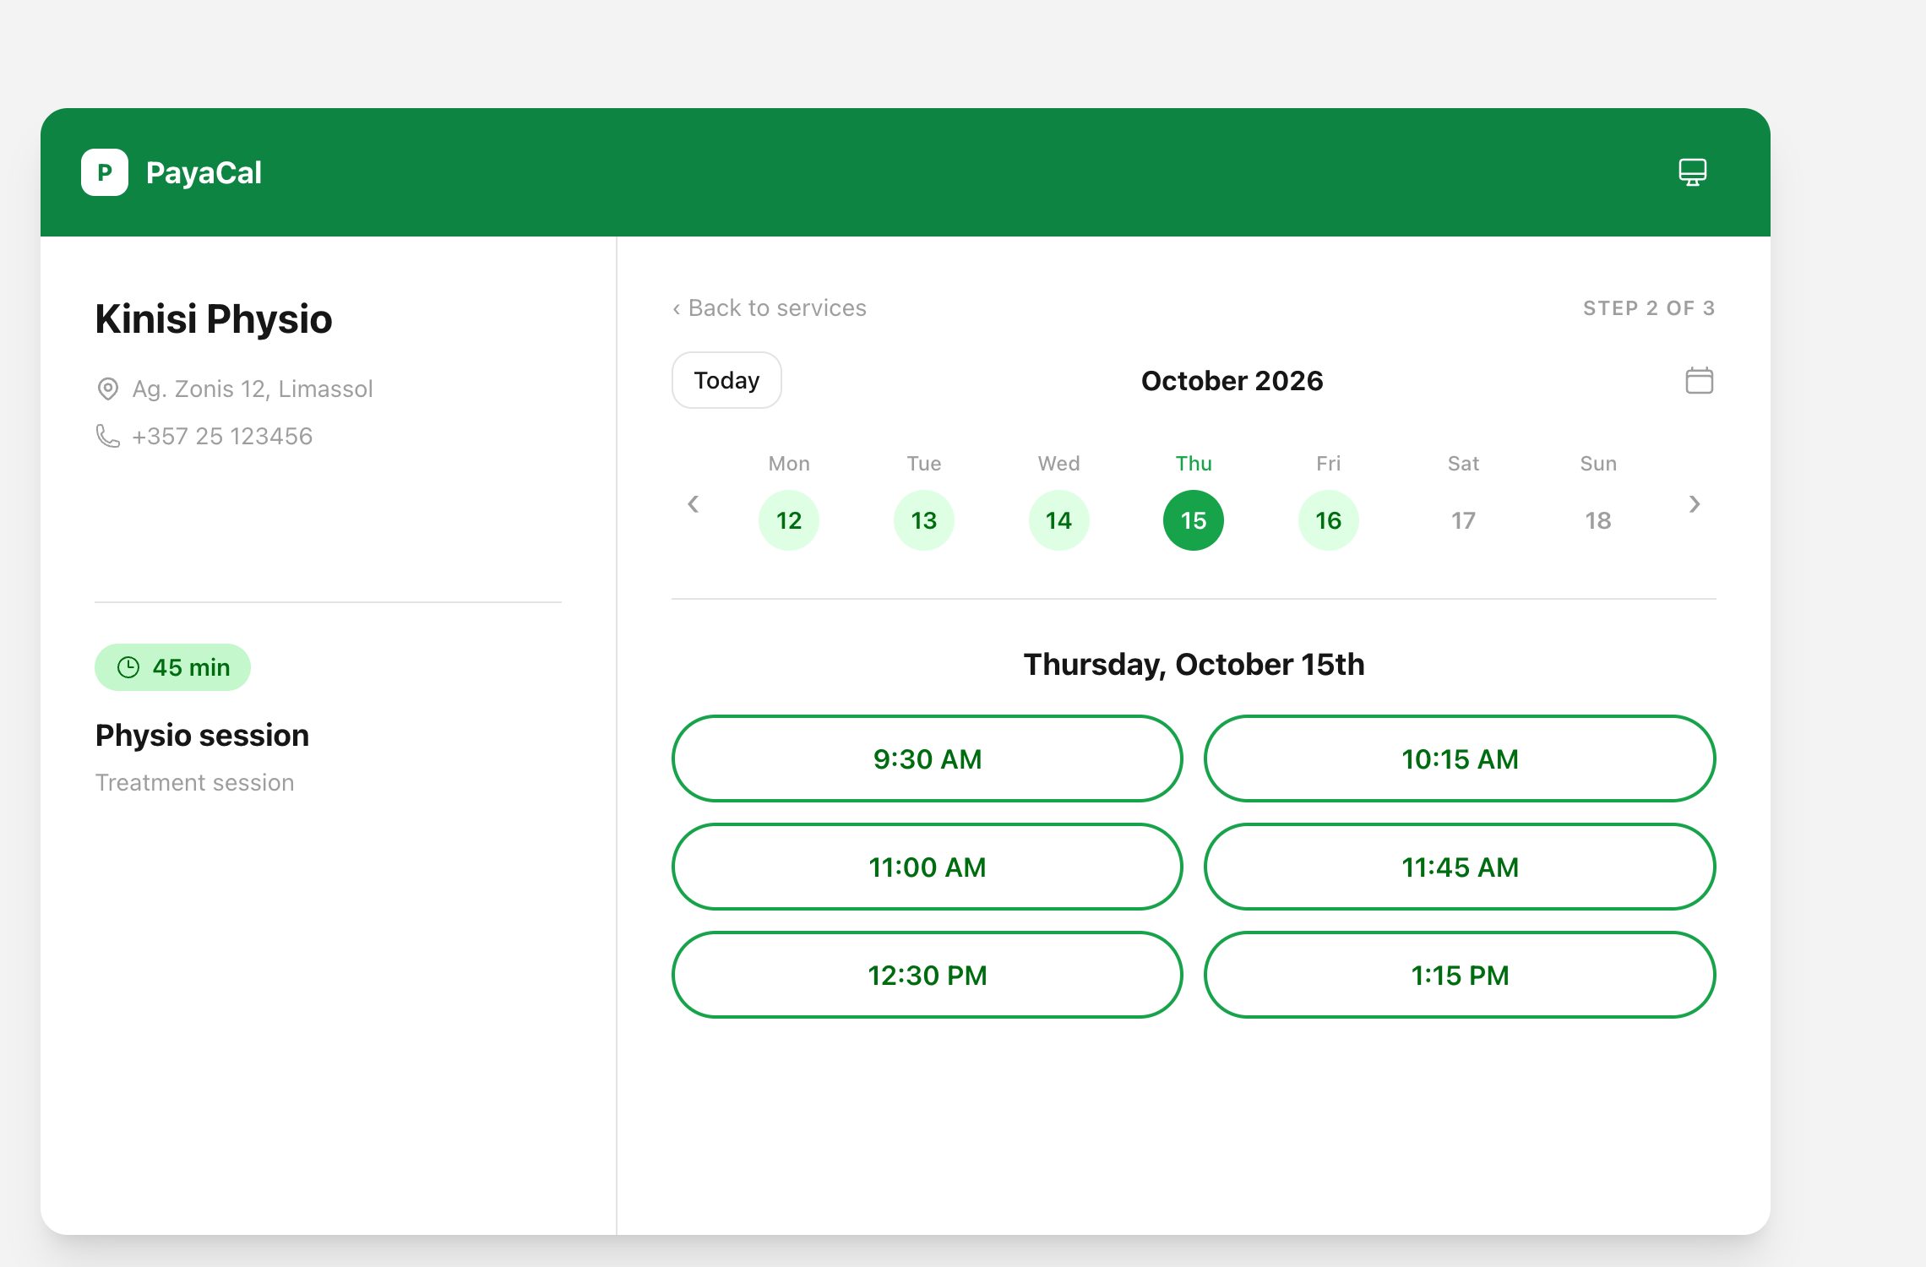Click the Kinisi Physio heading
1926x1267 pixels.
pyautogui.click(x=214, y=319)
